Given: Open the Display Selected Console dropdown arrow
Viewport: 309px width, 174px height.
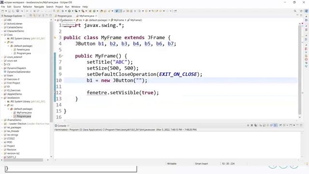Looking at the screenshot, I should [x=287, y=125].
